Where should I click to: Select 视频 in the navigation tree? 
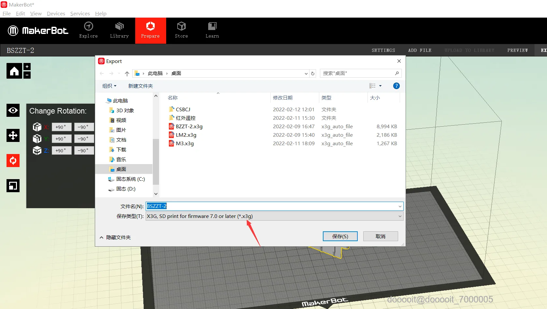pyautogui.click(x=121, y=120)
